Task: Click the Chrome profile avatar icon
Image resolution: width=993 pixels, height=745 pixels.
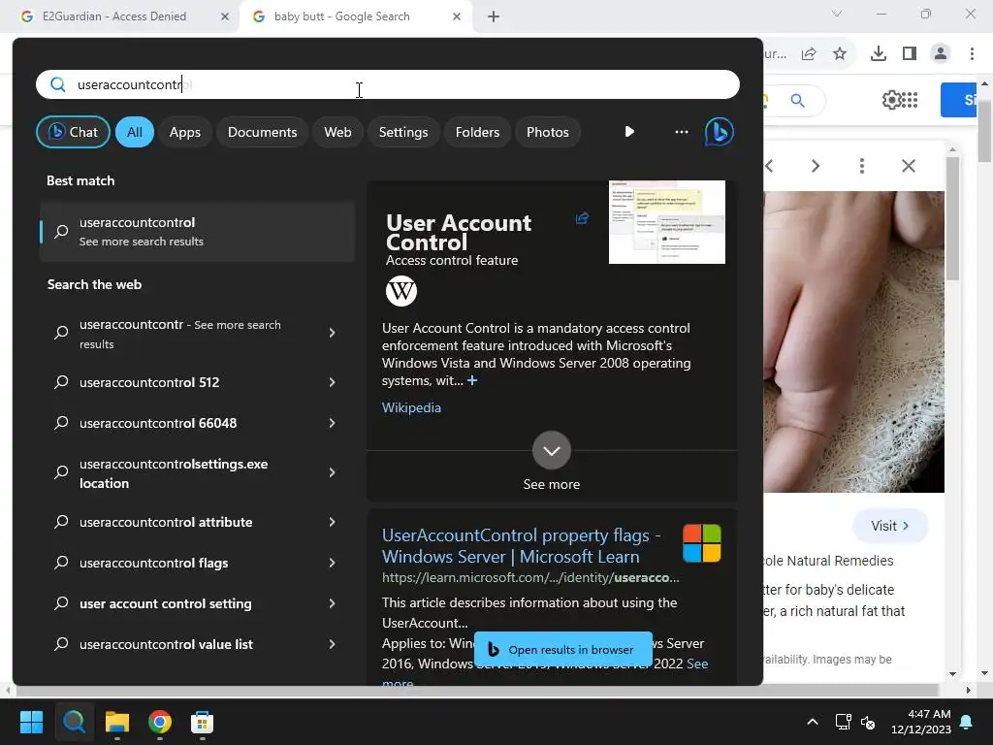Action: (x=941, y=54)
